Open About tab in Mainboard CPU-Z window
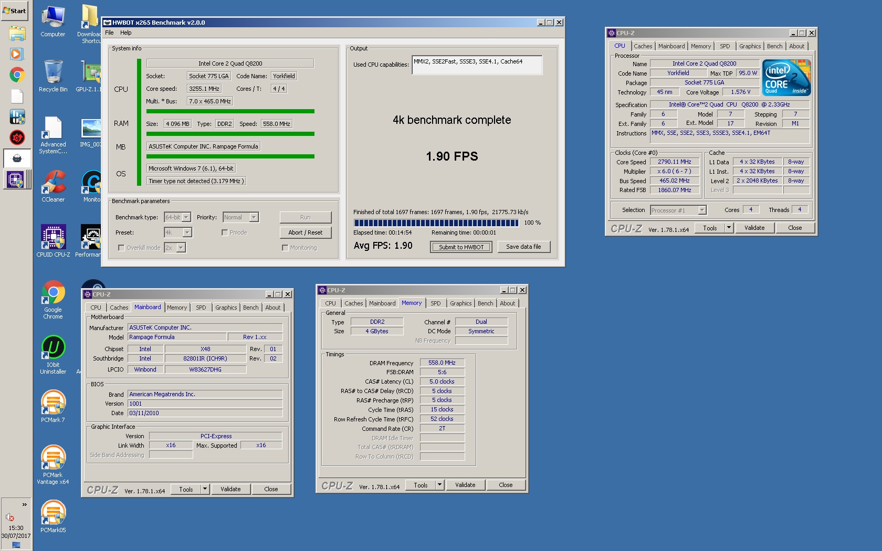 (x=273, y=308)
